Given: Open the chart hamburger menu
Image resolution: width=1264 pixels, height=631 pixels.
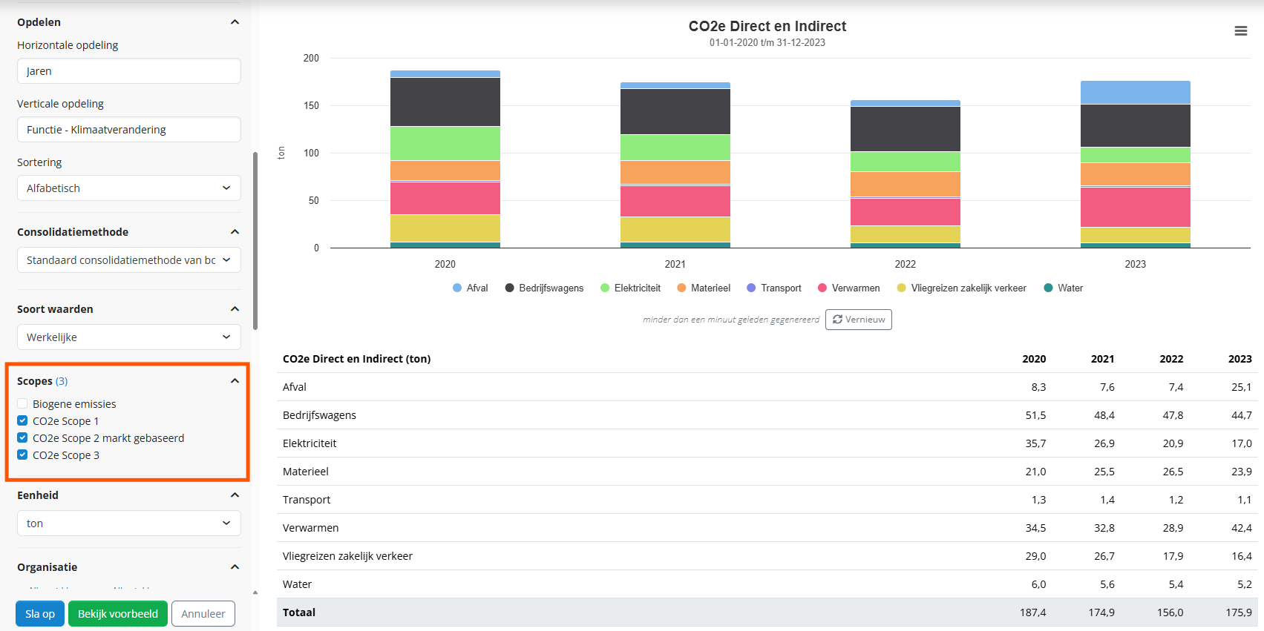Looking at the screenshot, I should click(1240, 31).
